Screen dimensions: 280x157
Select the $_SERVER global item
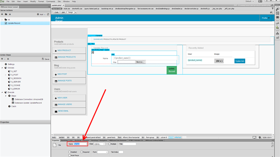click(x=16, y=82)
